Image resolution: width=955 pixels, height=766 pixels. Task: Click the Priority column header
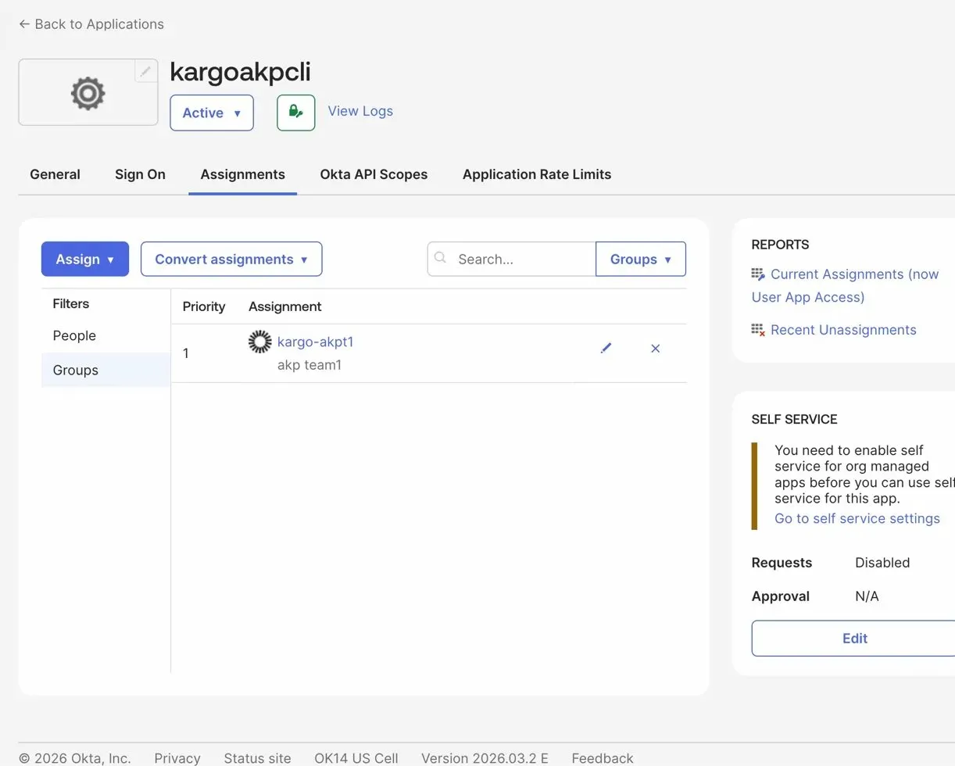[204, 306]
